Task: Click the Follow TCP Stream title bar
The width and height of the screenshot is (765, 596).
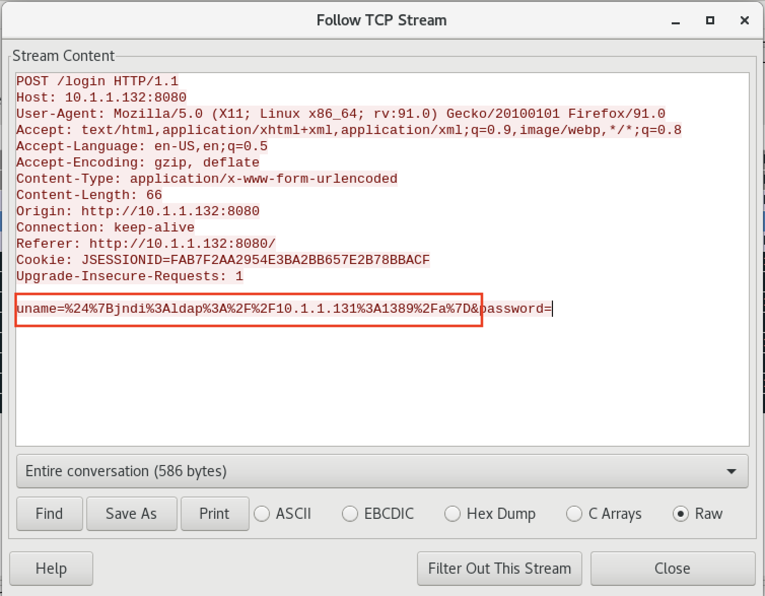Action: point(381,20)
